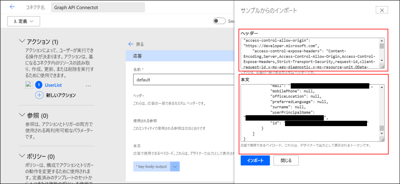Image resolution: width=400 pixels, height=184 pixels.
Task: Open the 3. 定義 step dropdown
Action: 24,21
